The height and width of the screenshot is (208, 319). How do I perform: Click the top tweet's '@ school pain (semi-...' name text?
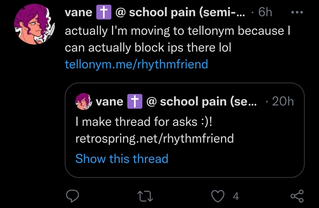(x=180, y=12)
